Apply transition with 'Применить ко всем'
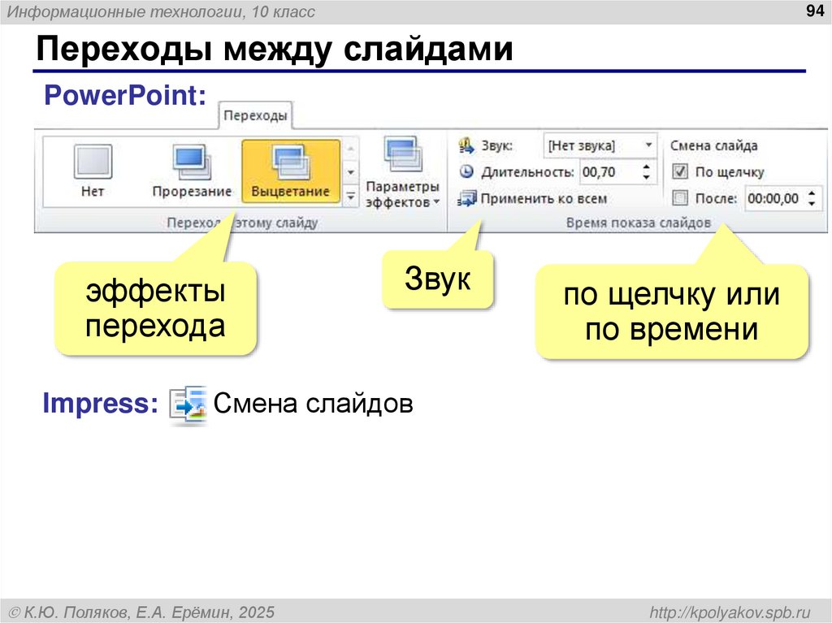This screenshot has height=623, width=832. pyautogui.click(x=532, y=198)
